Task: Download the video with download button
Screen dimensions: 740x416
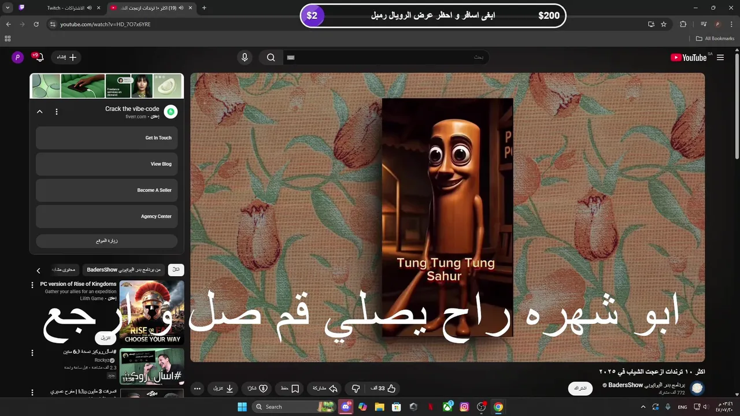Action: [x=223, y=388]
